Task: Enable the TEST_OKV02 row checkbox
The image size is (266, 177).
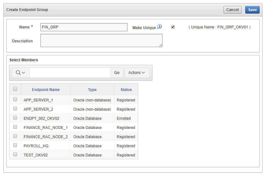Action: 15,154
